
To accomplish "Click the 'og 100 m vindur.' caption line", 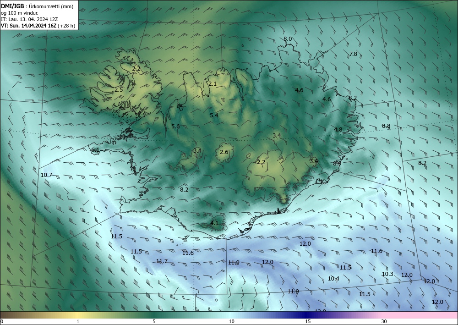I will tap(20, 13).
